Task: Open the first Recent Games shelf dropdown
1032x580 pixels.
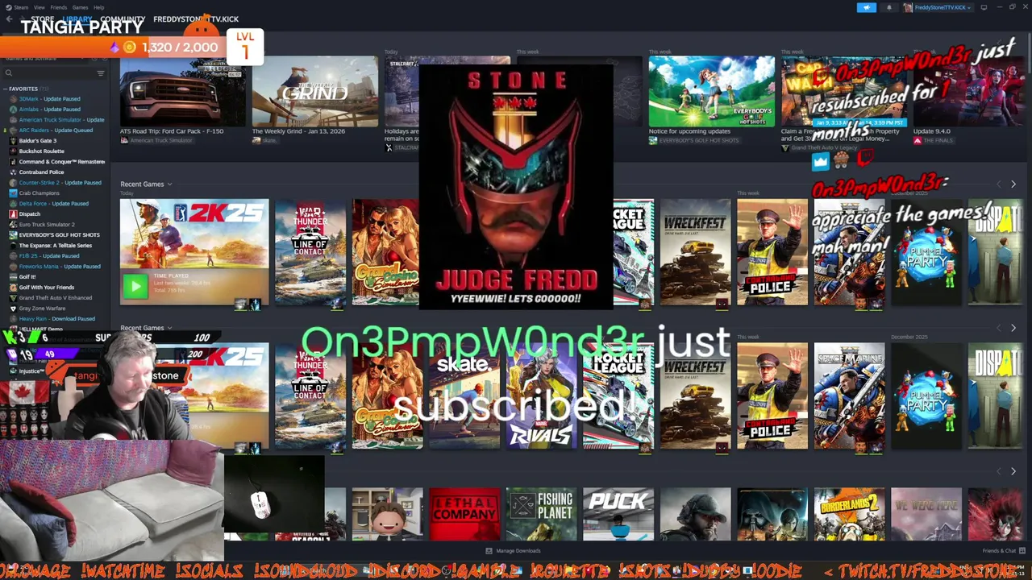Action: (169, 184)
